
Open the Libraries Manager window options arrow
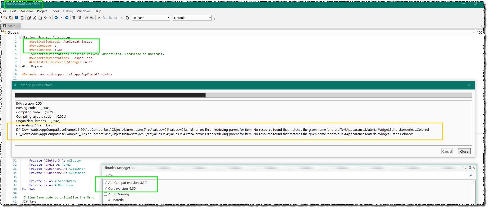coord(466,168)
